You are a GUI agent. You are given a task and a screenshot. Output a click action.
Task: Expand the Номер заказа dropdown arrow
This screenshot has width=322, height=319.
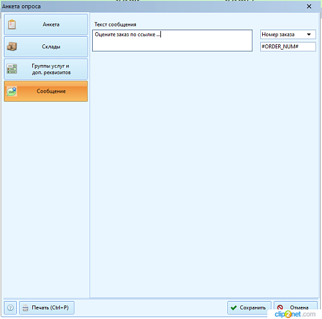pyautogui.click(x=308, y=35)
